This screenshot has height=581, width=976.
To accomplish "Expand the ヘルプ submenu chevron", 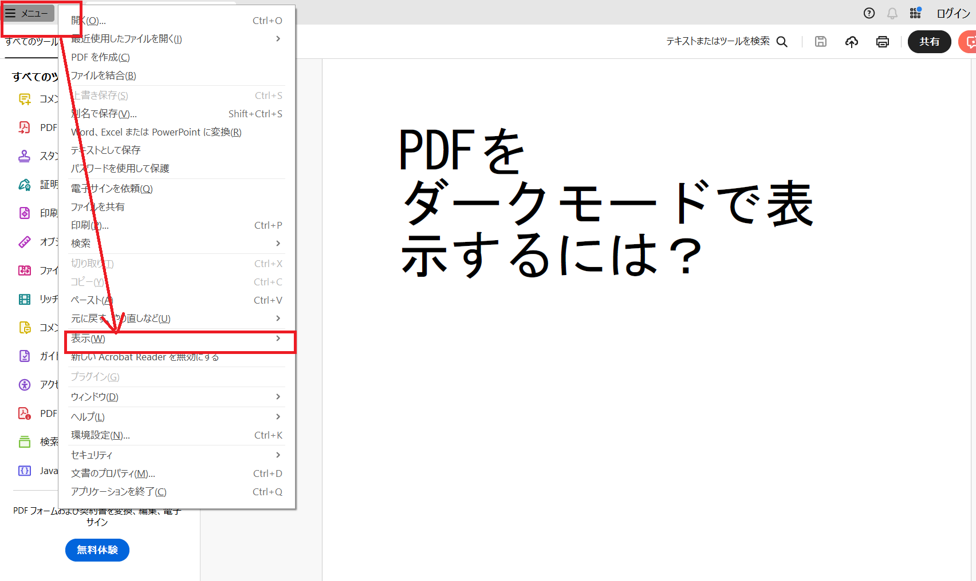I will 278,416.
